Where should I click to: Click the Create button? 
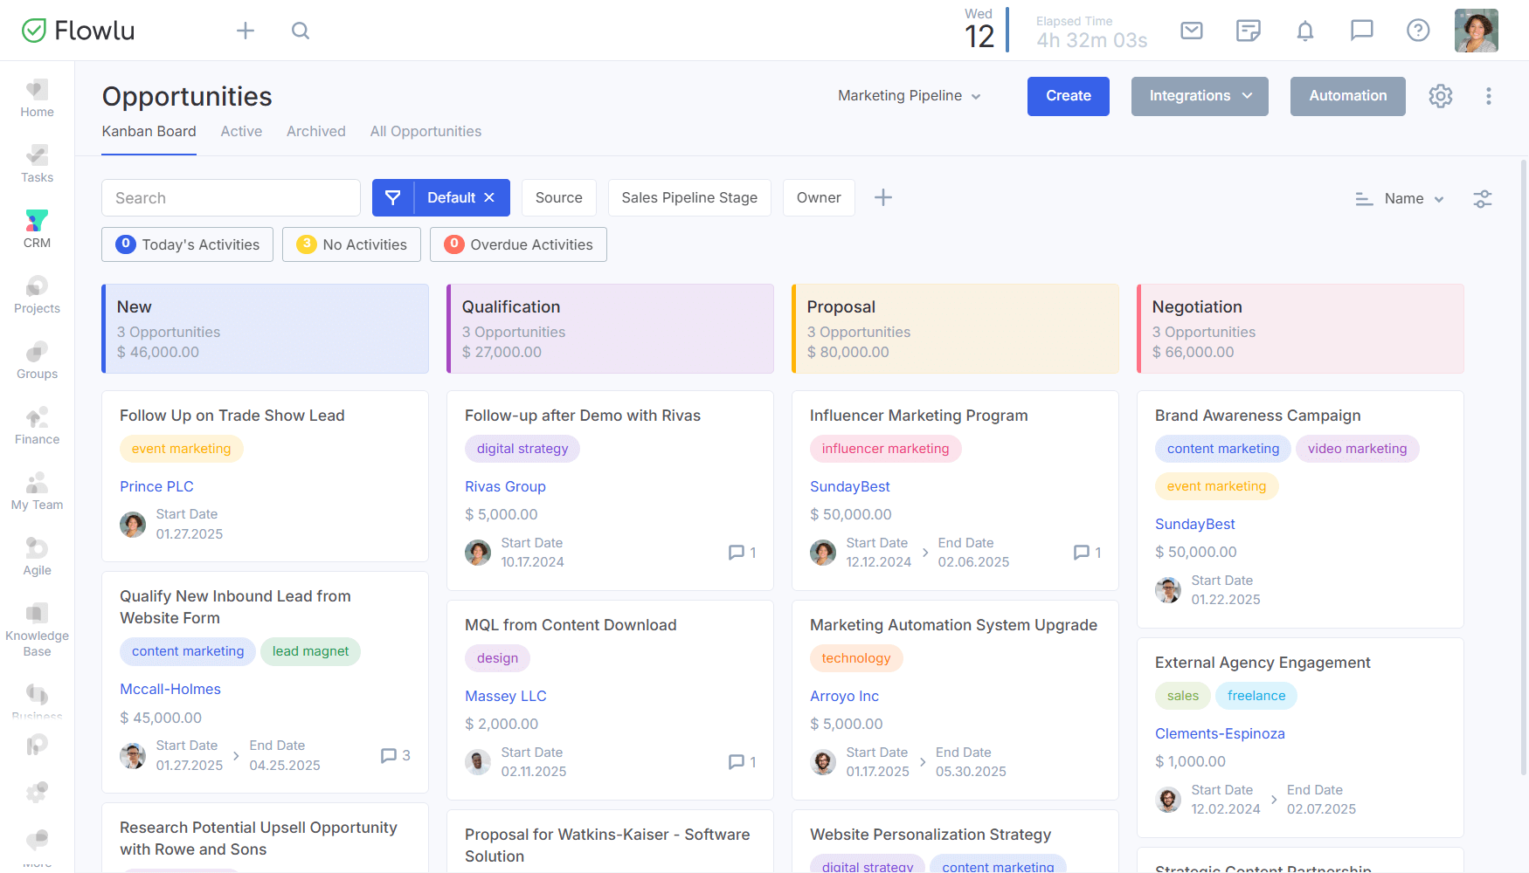[x=1069, y=96]
